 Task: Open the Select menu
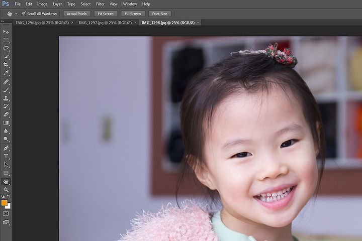tap(85, 4)
